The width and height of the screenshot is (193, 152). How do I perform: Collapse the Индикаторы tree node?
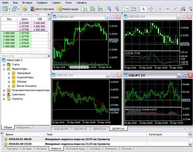[4, 69]
